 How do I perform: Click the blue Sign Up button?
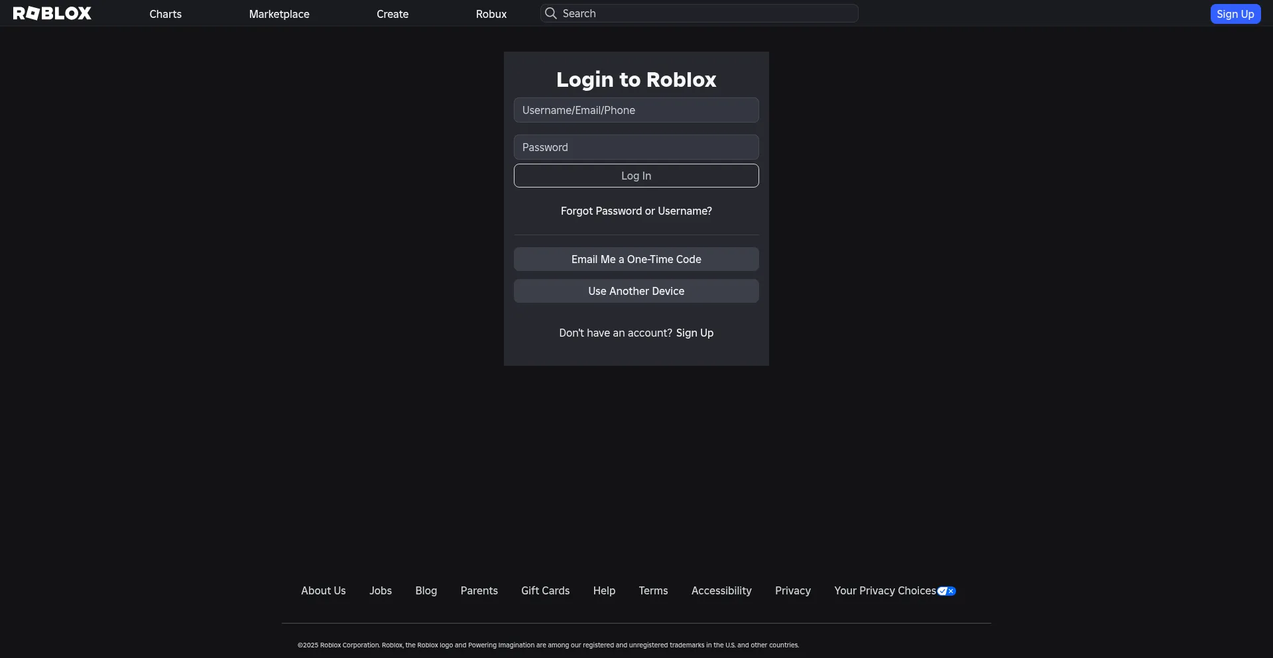point(1235,14)
